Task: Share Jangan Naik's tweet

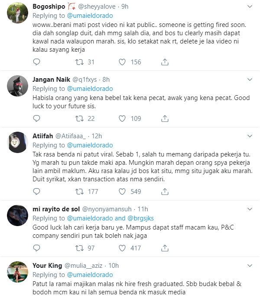Action: tap(165, 118)
